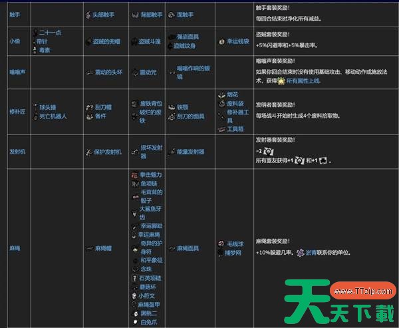Open the 死亡机器人 link

coord(53,116)
